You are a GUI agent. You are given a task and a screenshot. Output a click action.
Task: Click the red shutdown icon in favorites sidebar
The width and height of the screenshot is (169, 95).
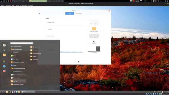[x=4, y=71]
